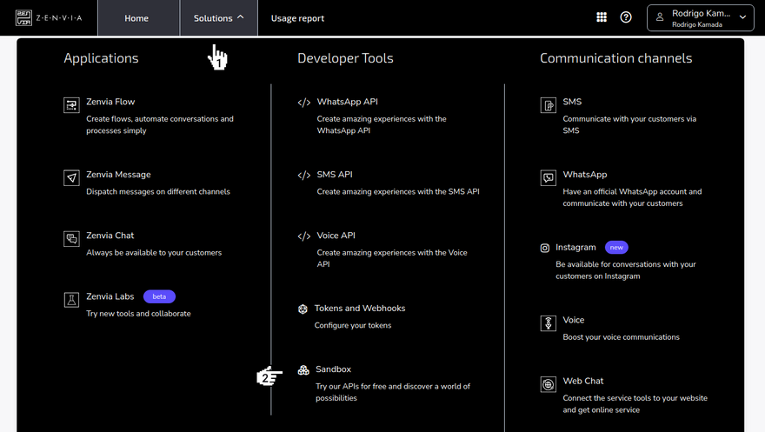Image resolution: width=765 pixels, height=432 pixels.
Task: Open the apps grid icon
Action: point(602,17)
